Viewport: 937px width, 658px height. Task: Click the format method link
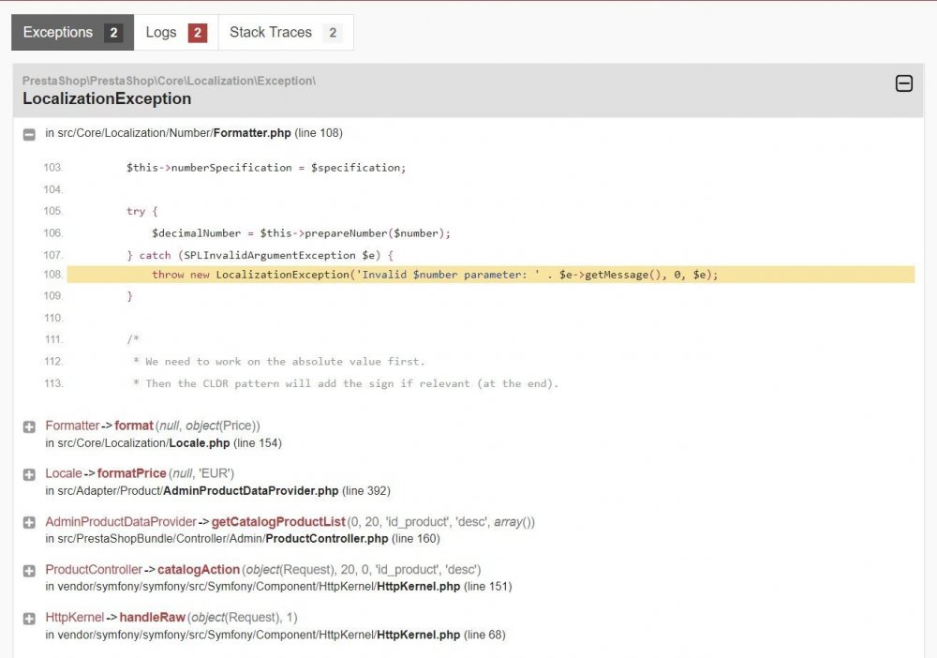[x=133, y=426]
